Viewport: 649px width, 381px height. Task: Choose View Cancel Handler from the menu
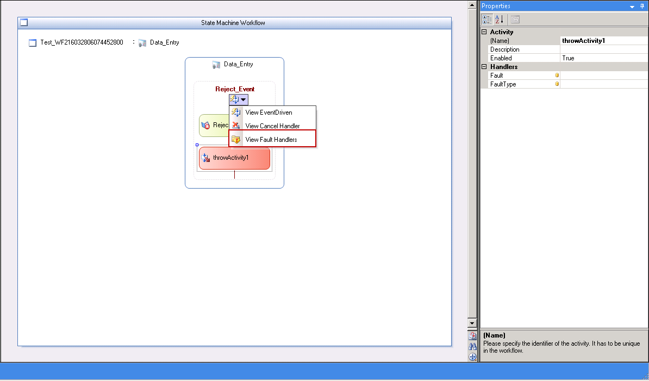(272, 126)
